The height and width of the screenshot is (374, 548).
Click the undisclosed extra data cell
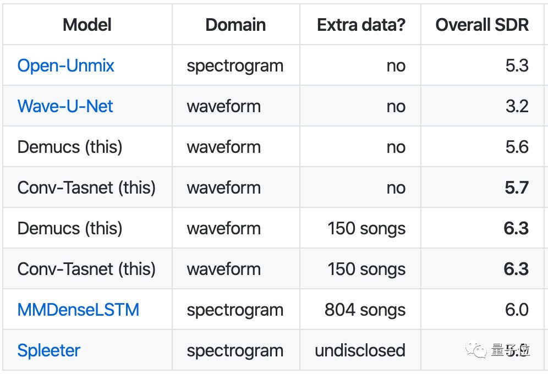(360, 350)
